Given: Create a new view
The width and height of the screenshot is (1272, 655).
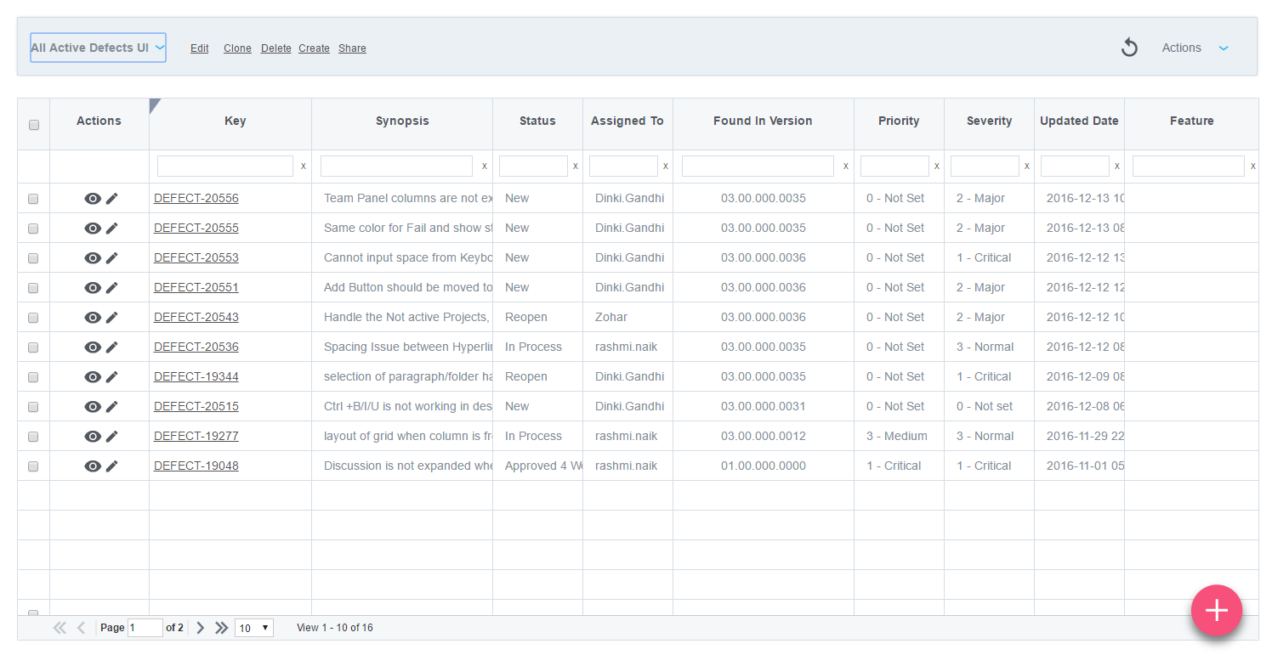Looking at the screenshot, I should [314, 48].
